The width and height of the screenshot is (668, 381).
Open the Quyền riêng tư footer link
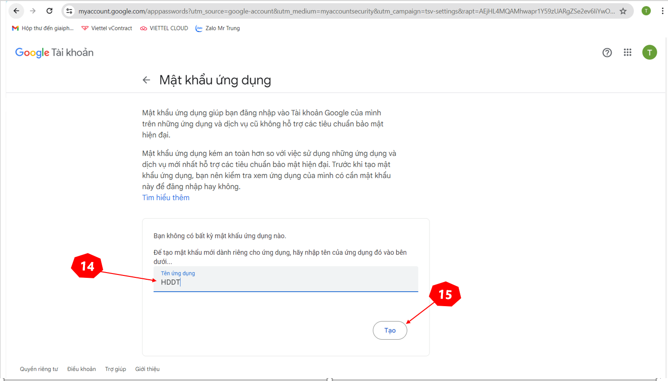tap(38, 369)
